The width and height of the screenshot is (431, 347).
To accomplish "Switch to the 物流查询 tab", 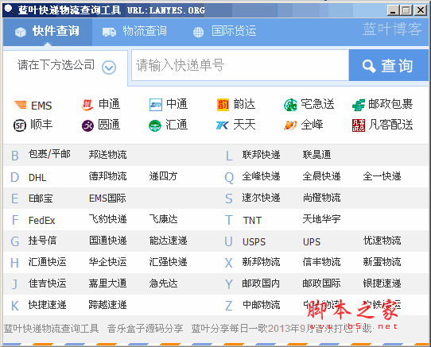I will pyautogui.click(x=134, y=31).
